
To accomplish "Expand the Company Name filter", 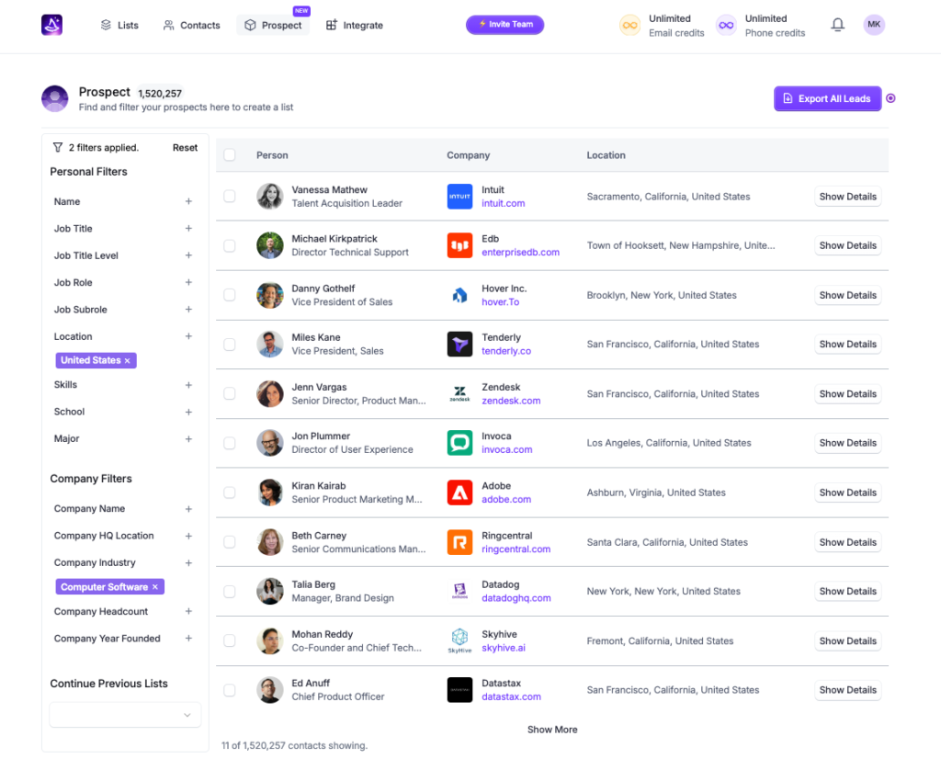I will [x=188, y=509].
